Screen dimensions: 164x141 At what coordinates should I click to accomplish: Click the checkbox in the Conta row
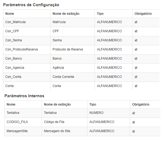pyautogui.click(x=136, y=86)
